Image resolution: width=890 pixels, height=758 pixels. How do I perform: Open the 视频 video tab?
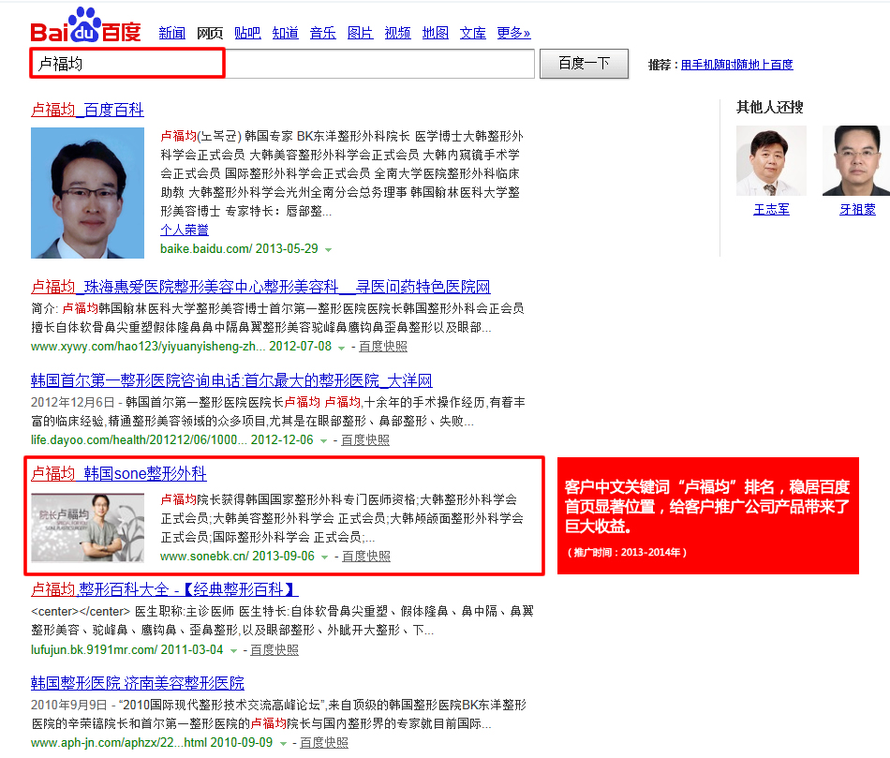click(398, 33)
